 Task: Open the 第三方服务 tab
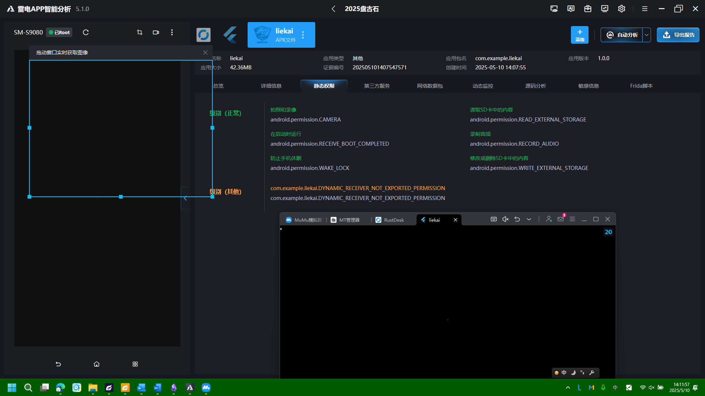pyautogui.click(x=377, y=86)
